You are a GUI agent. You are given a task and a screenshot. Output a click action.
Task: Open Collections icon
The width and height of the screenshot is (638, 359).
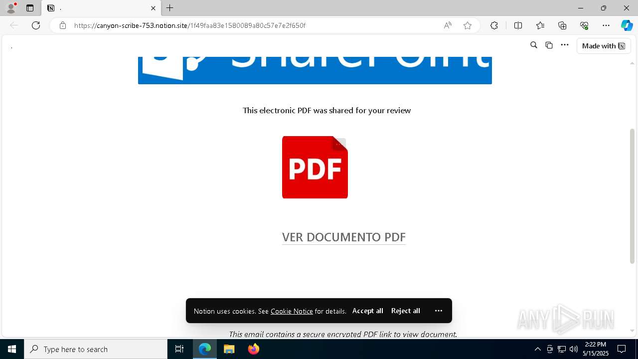(x=562, y=25)
